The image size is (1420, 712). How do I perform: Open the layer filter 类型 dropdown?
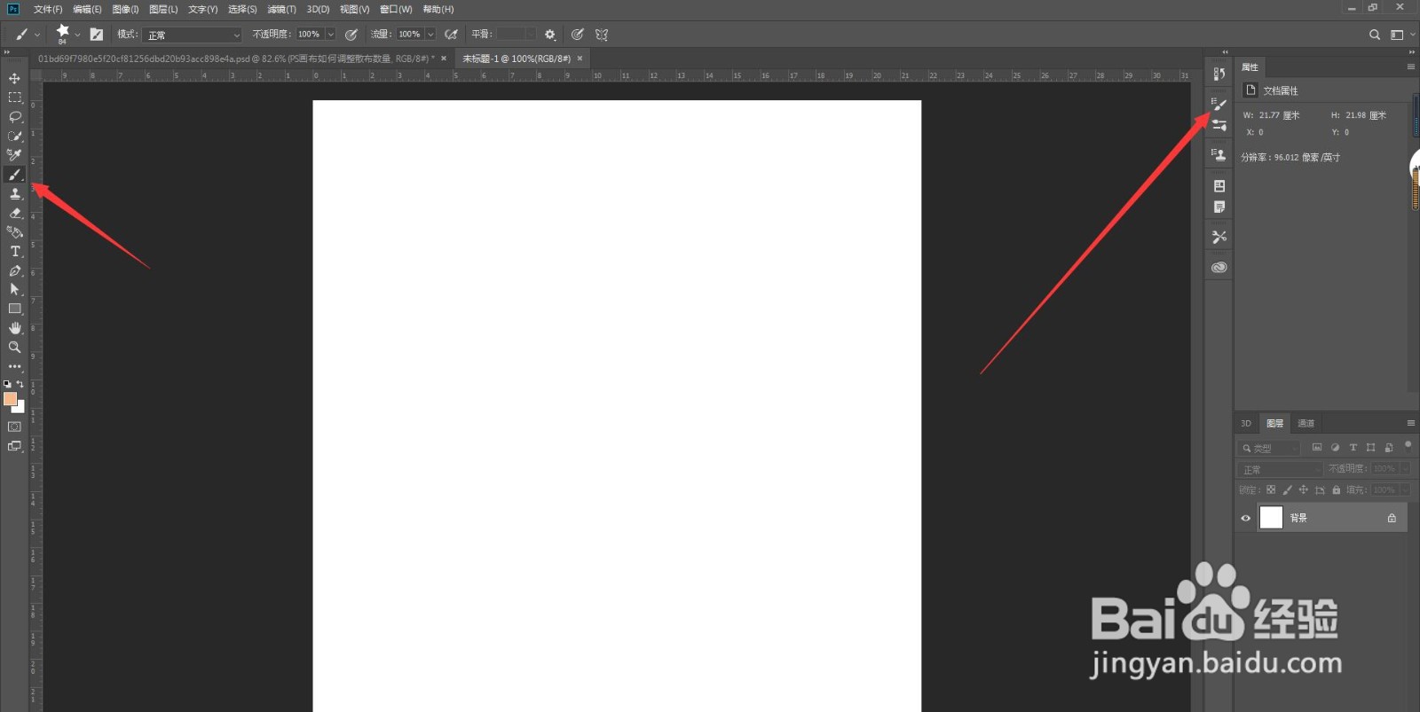[x=1270, y=448]
